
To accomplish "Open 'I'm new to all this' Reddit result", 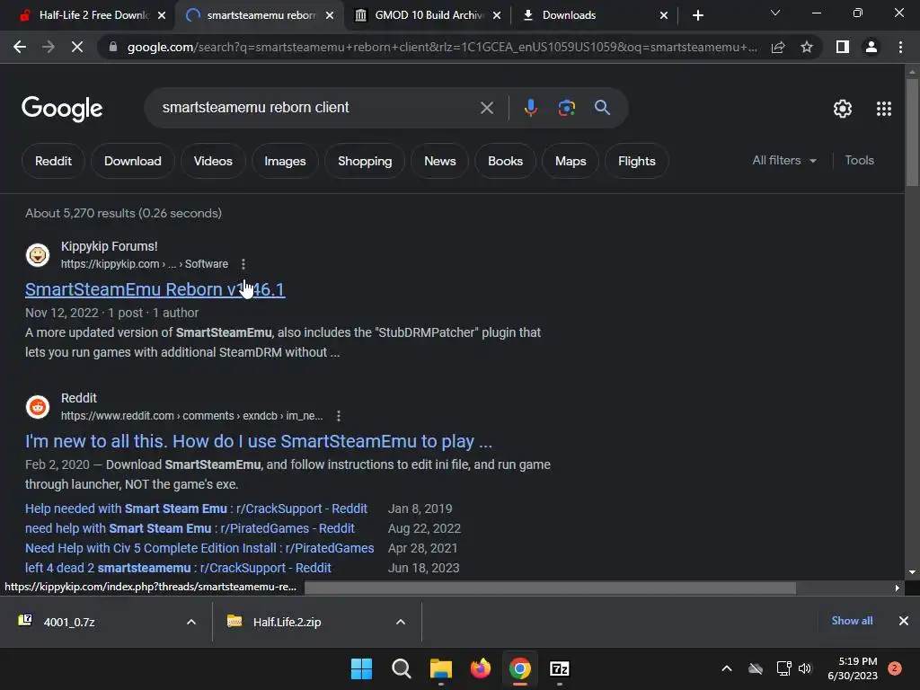I will click(259, 441).
